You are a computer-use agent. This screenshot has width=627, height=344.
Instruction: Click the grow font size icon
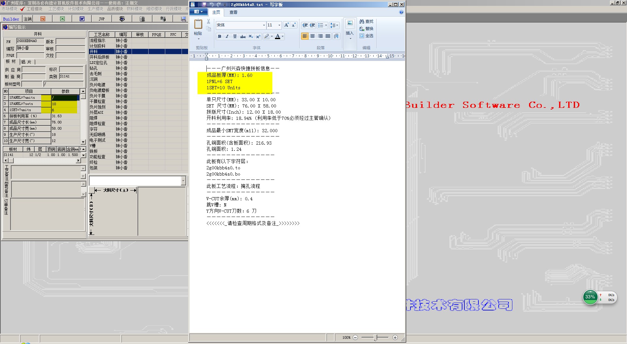click(x=286, y=25)
